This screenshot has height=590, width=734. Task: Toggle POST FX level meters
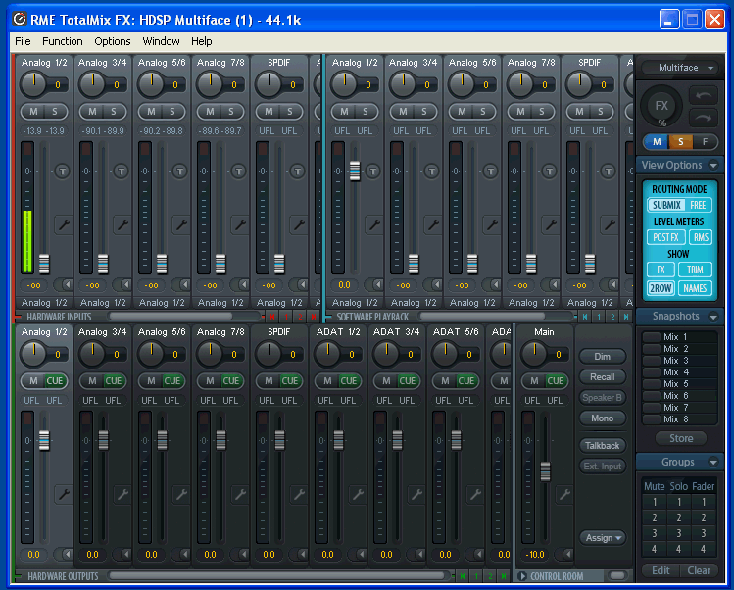[666, 237]
